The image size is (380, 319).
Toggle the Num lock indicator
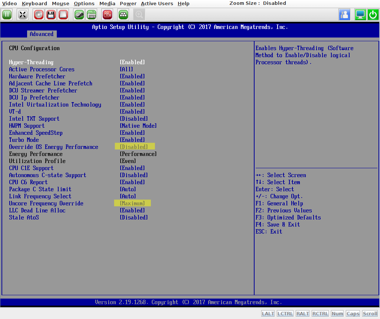[x=337, y=313]
